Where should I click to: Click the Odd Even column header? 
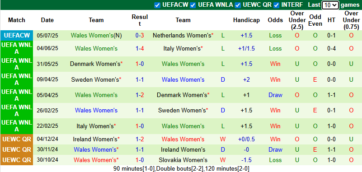[x=315, y=20]
